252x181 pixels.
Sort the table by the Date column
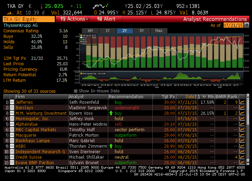[x=187, y=97]
